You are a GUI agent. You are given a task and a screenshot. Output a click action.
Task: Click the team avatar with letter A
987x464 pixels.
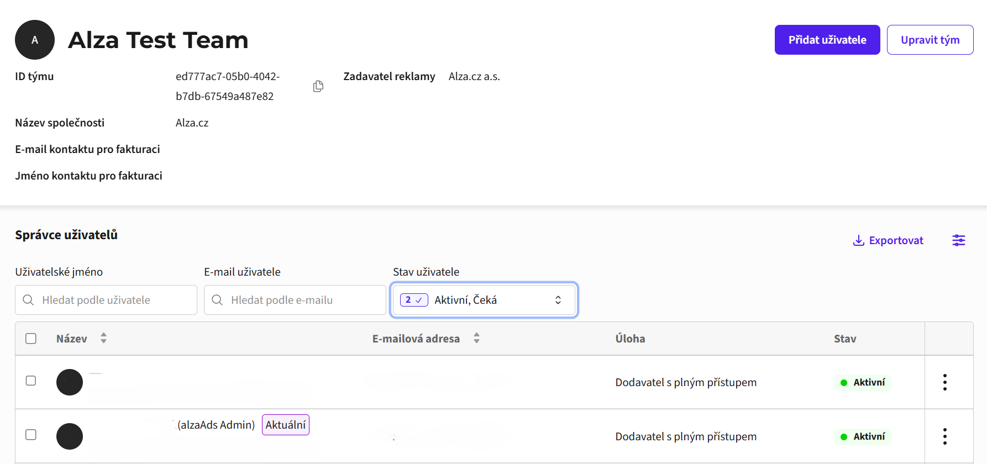35,40
